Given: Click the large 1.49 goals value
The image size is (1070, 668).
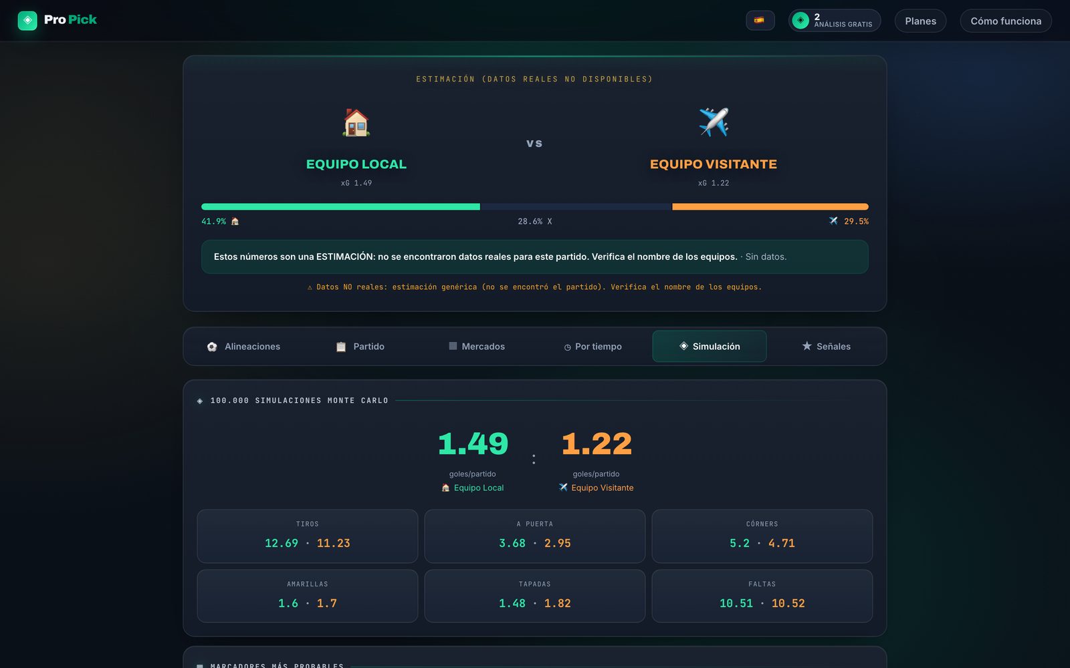Looking at the screenshot, I should tap(473, 444).
